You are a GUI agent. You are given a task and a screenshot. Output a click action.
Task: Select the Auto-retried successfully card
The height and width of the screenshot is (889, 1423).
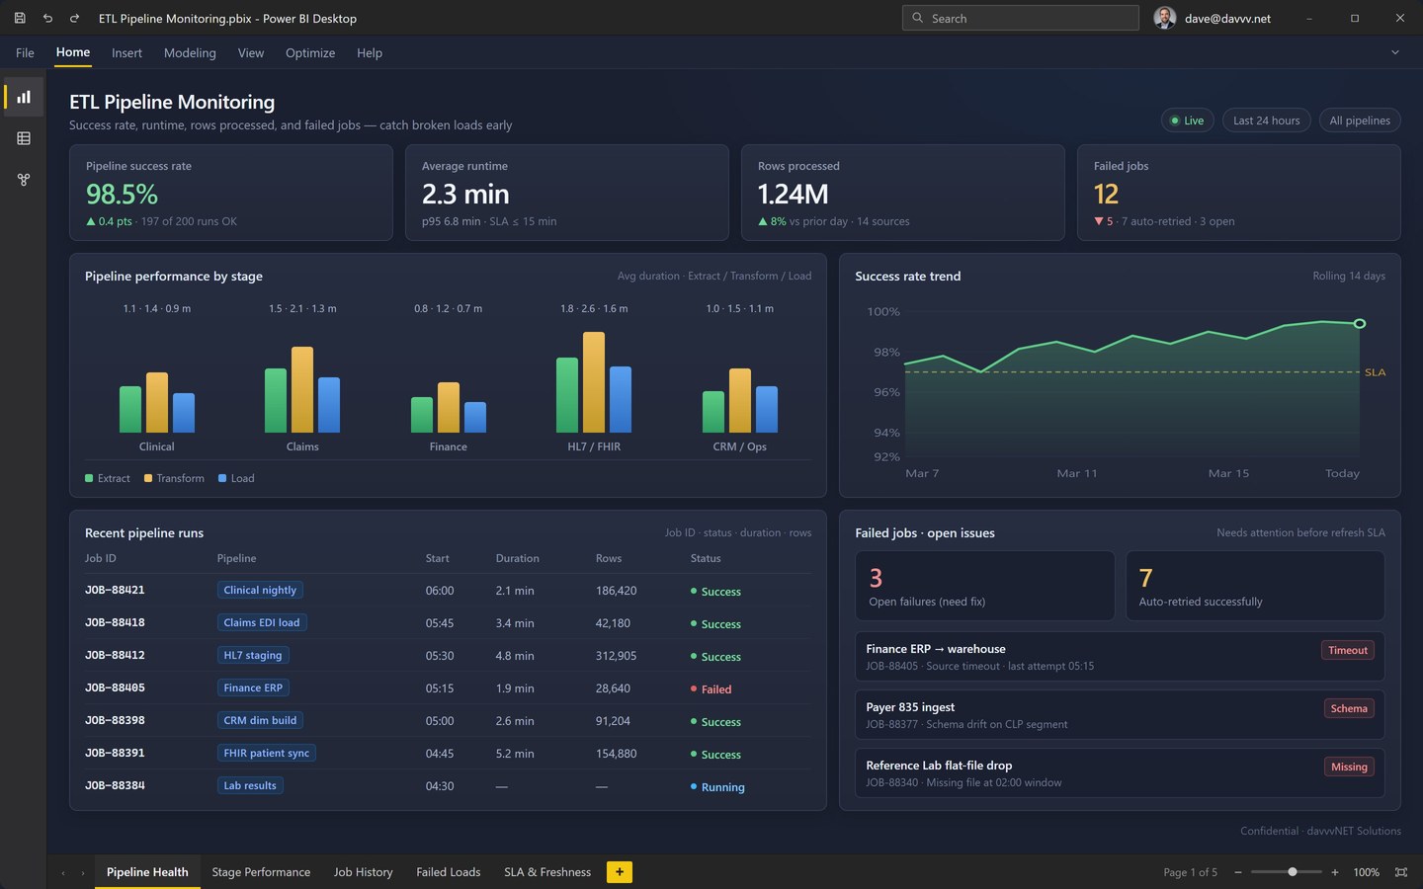pos(1255,586)
